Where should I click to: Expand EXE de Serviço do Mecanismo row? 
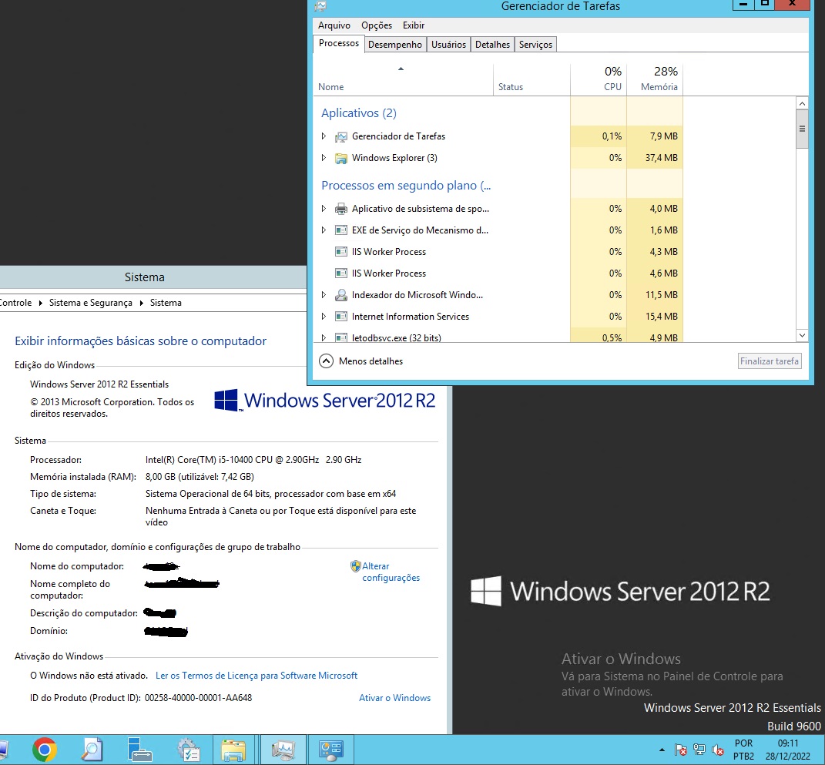324,230
